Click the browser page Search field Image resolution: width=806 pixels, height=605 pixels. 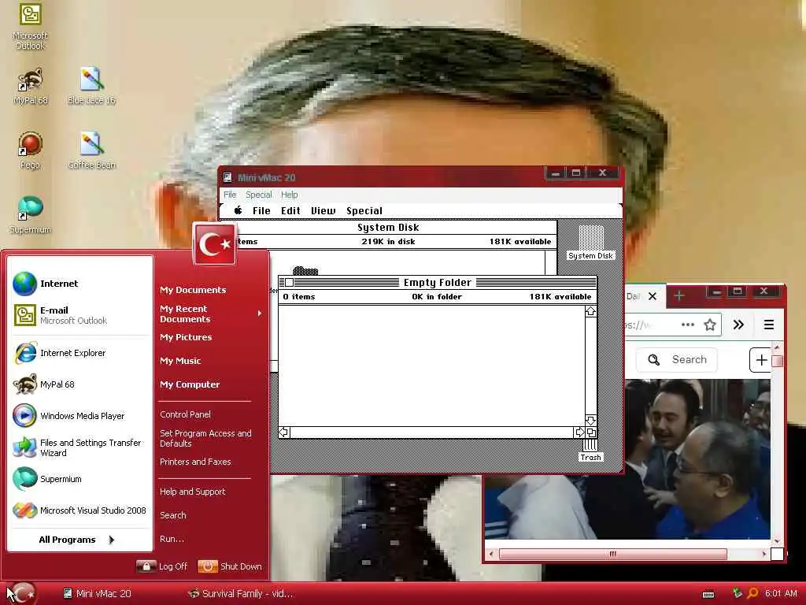tap(678, 359)
